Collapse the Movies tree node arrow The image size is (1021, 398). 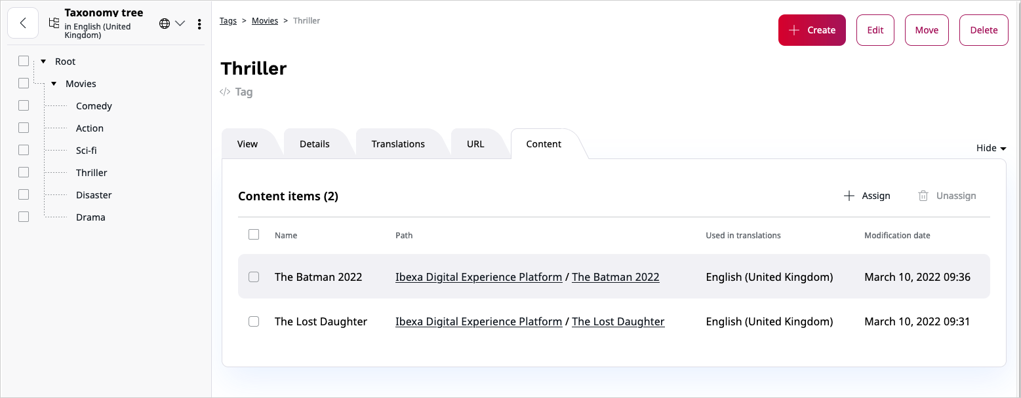54,84
